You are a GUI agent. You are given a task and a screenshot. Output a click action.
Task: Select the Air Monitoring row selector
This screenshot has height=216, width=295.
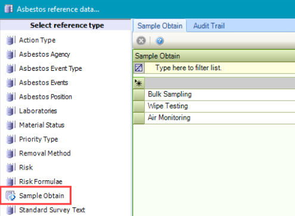click(139, 118)
